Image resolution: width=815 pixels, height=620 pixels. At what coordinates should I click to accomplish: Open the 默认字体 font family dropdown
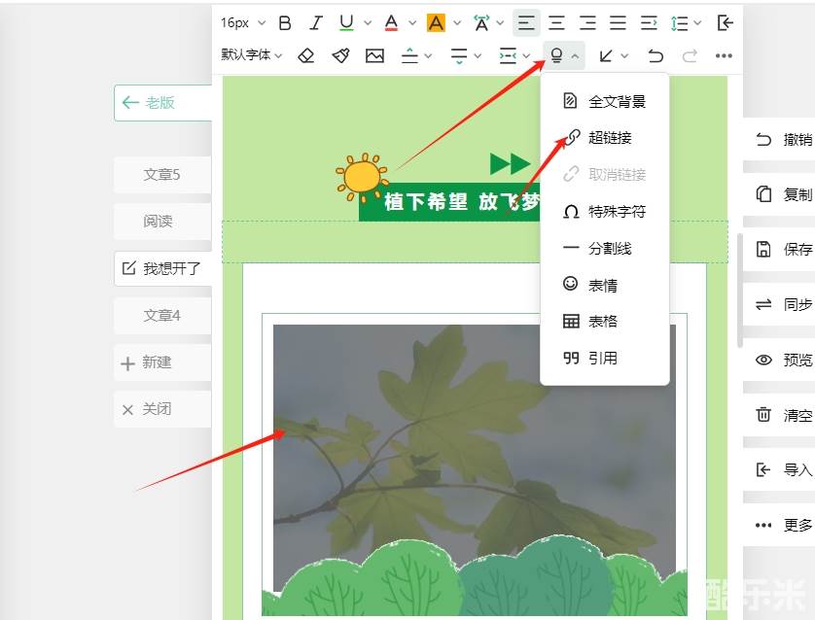click(251, 55)
